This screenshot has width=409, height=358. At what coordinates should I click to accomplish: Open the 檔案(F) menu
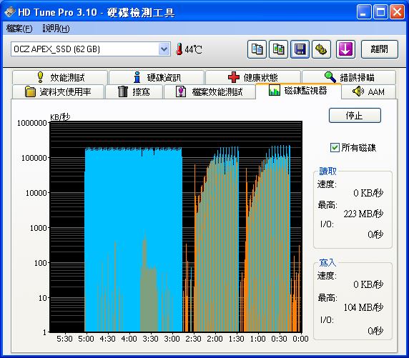click(19, 29)
